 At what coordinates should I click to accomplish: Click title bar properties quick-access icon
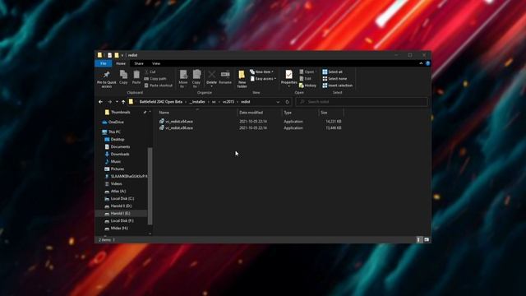tap(109, 55)
